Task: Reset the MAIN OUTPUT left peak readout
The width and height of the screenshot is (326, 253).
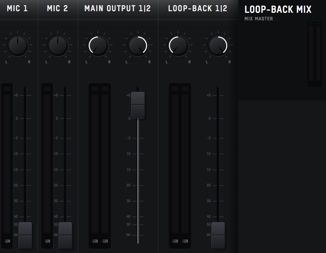Action: coord(95,241)
